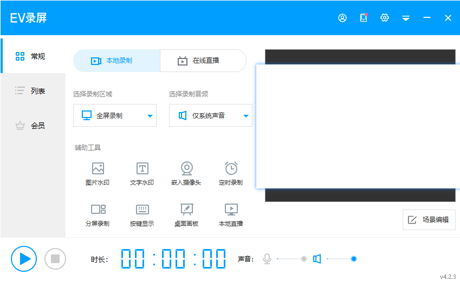This screenshot has height=281, width=460.
Task: Open the 本地直播 local broadcast tool
Action: pyautogui.click(x=231, y=215)
